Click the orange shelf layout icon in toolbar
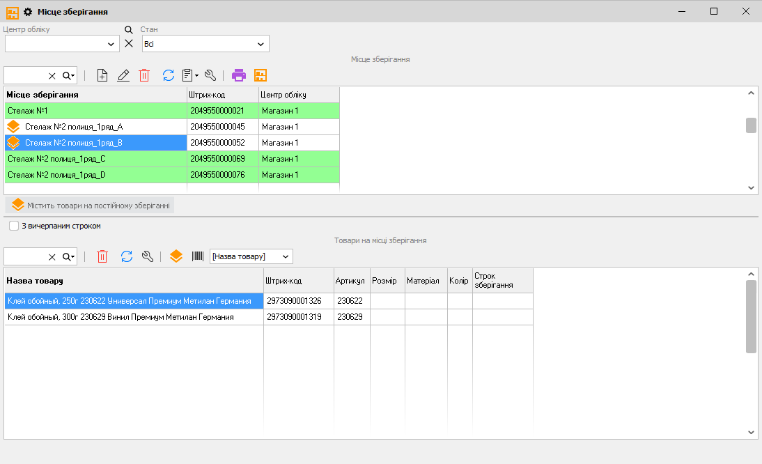Screen dimensions: 762x464 [x=261, y=76]
